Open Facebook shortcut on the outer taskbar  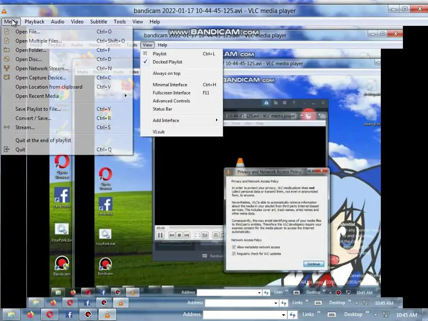69,314
